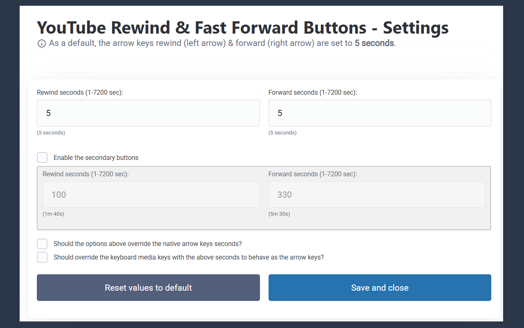Enable the secondary buttons checkbox

[x=42, y=157]
